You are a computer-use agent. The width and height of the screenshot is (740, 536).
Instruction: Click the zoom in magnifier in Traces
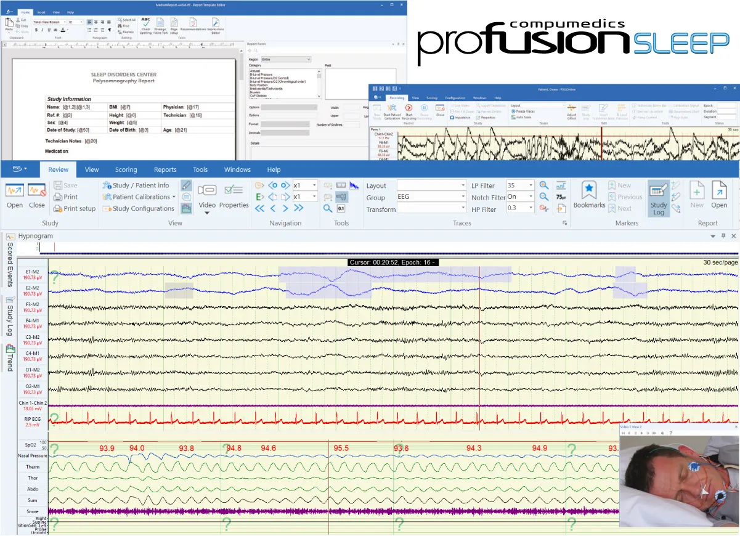[543, 185]
